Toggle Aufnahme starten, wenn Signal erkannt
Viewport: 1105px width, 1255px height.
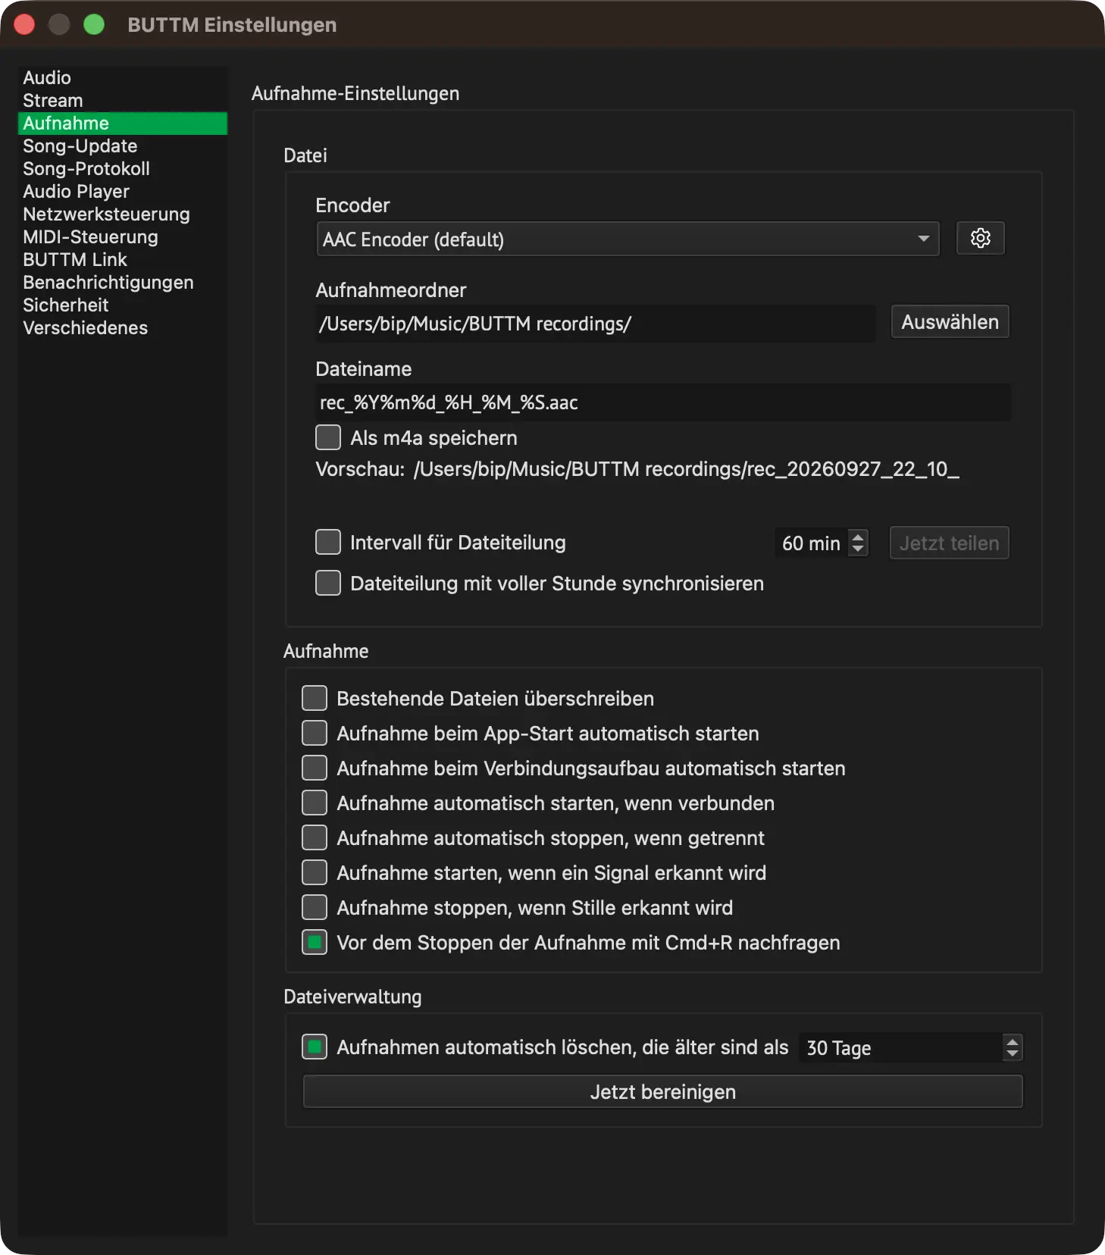(x=315, y=872)
